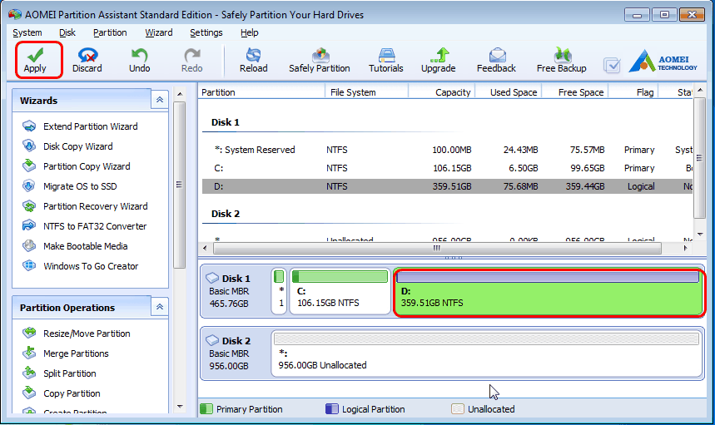Start the Partition Copy Wizard
715x425 pixels.
coord(87,166)
